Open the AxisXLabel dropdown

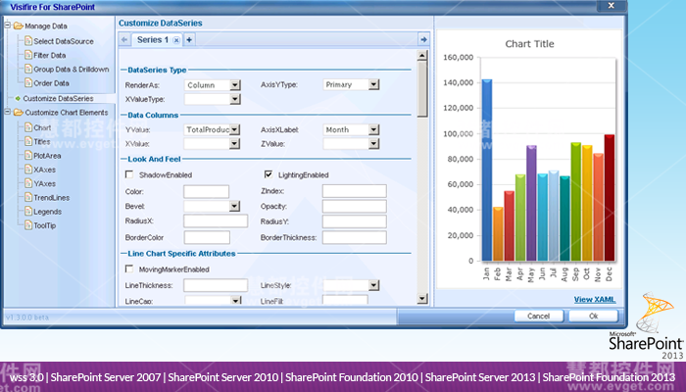click(373, 129)
